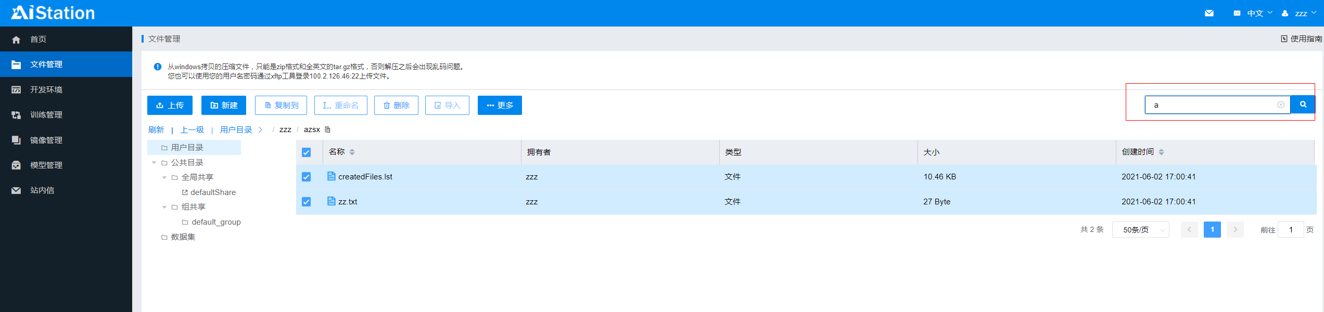1324x312 pixels.
Task: Uncheck the createdFiles.lst row checkbox
Action: tap(306, 177)
